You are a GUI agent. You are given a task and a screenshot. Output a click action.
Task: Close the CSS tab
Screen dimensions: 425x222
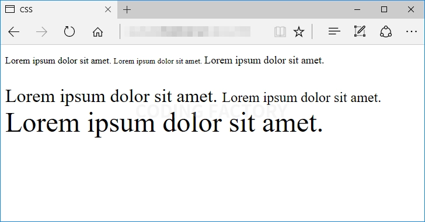point(108,10)
